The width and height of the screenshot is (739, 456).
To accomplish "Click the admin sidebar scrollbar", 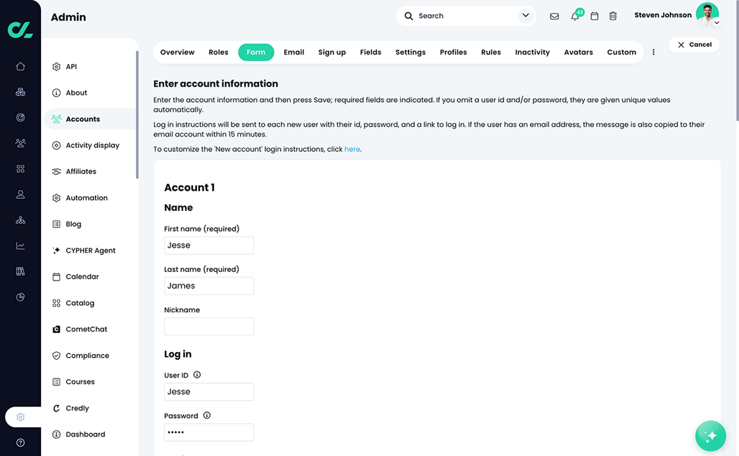I will tap(137, 115).
